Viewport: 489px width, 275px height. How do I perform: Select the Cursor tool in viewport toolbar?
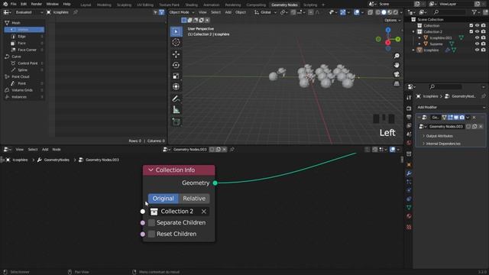pyautogui.click(x=176, y=43)
